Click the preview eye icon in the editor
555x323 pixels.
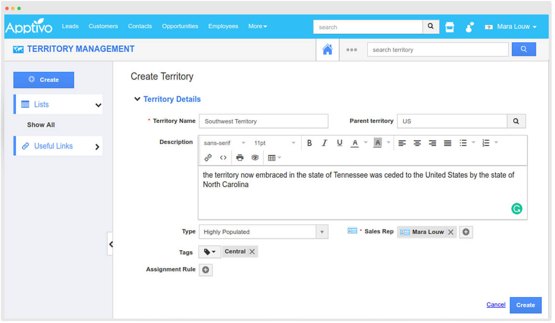[x=255, y=157]
